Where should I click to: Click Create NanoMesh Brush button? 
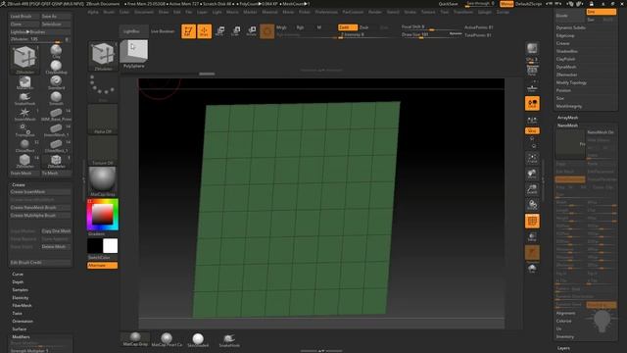40,208
